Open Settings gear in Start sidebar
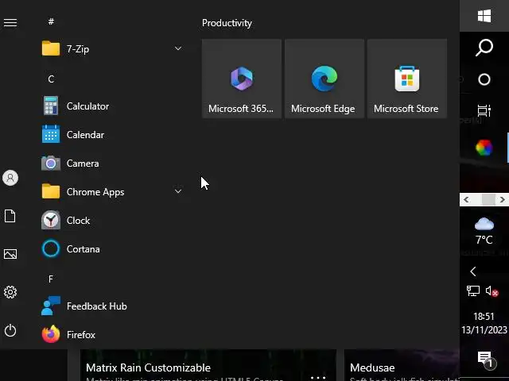The image size is (509, 381). tap(10, 292)
